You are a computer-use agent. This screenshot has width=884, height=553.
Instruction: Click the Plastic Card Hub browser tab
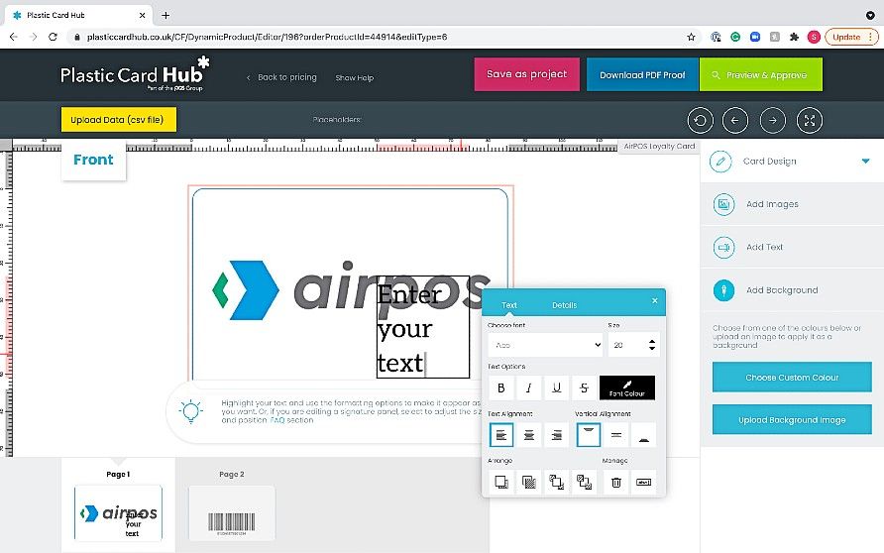click(x=79, y=15)
